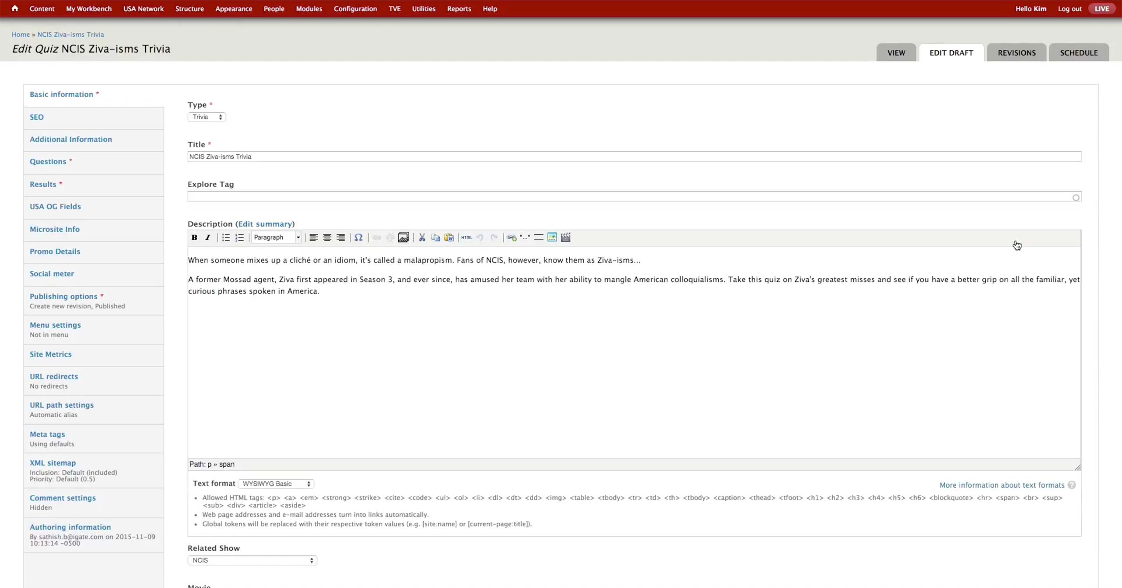Change the WYSIWYG Basic text format
This screenshot has width=1122, height=588.
click(276, 484)
